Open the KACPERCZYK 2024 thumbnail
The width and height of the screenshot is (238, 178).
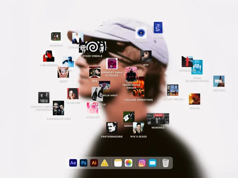click(x=58, y=108)
